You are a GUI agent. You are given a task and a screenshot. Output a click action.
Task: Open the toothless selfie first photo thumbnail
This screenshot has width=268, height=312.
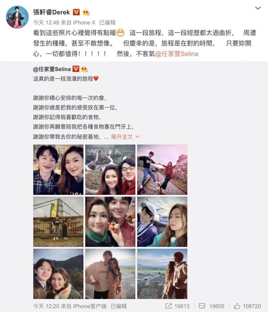[58, 170]
